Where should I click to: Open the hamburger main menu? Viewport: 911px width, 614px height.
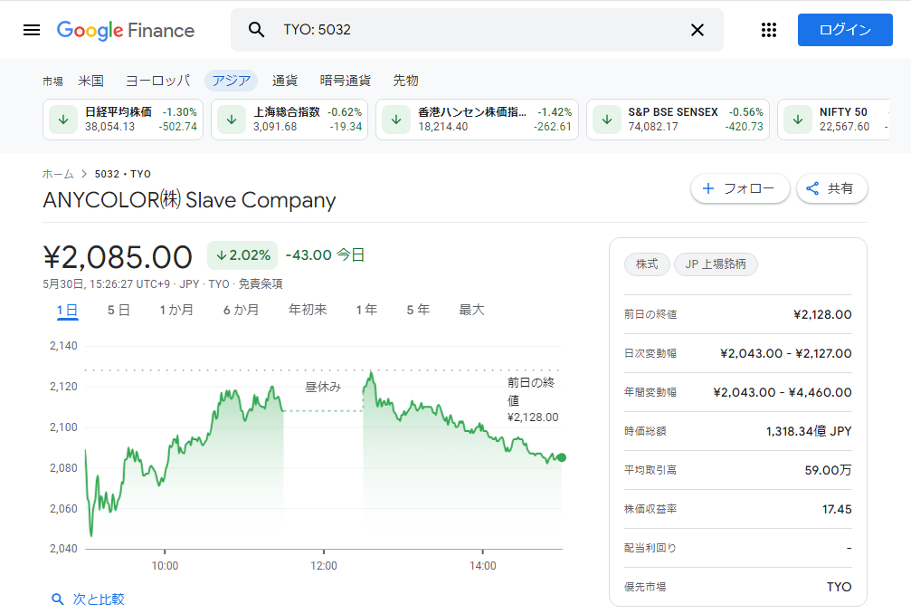coord(32,30)
